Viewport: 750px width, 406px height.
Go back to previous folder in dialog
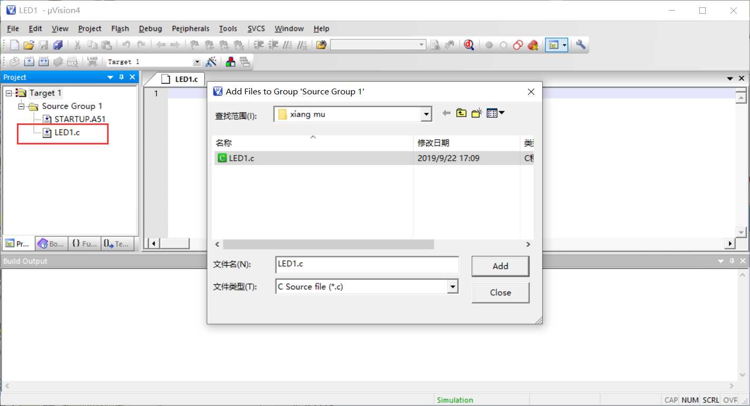click(446, 113)
